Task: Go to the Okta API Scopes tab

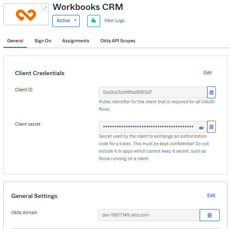Action: coord(117,41)
